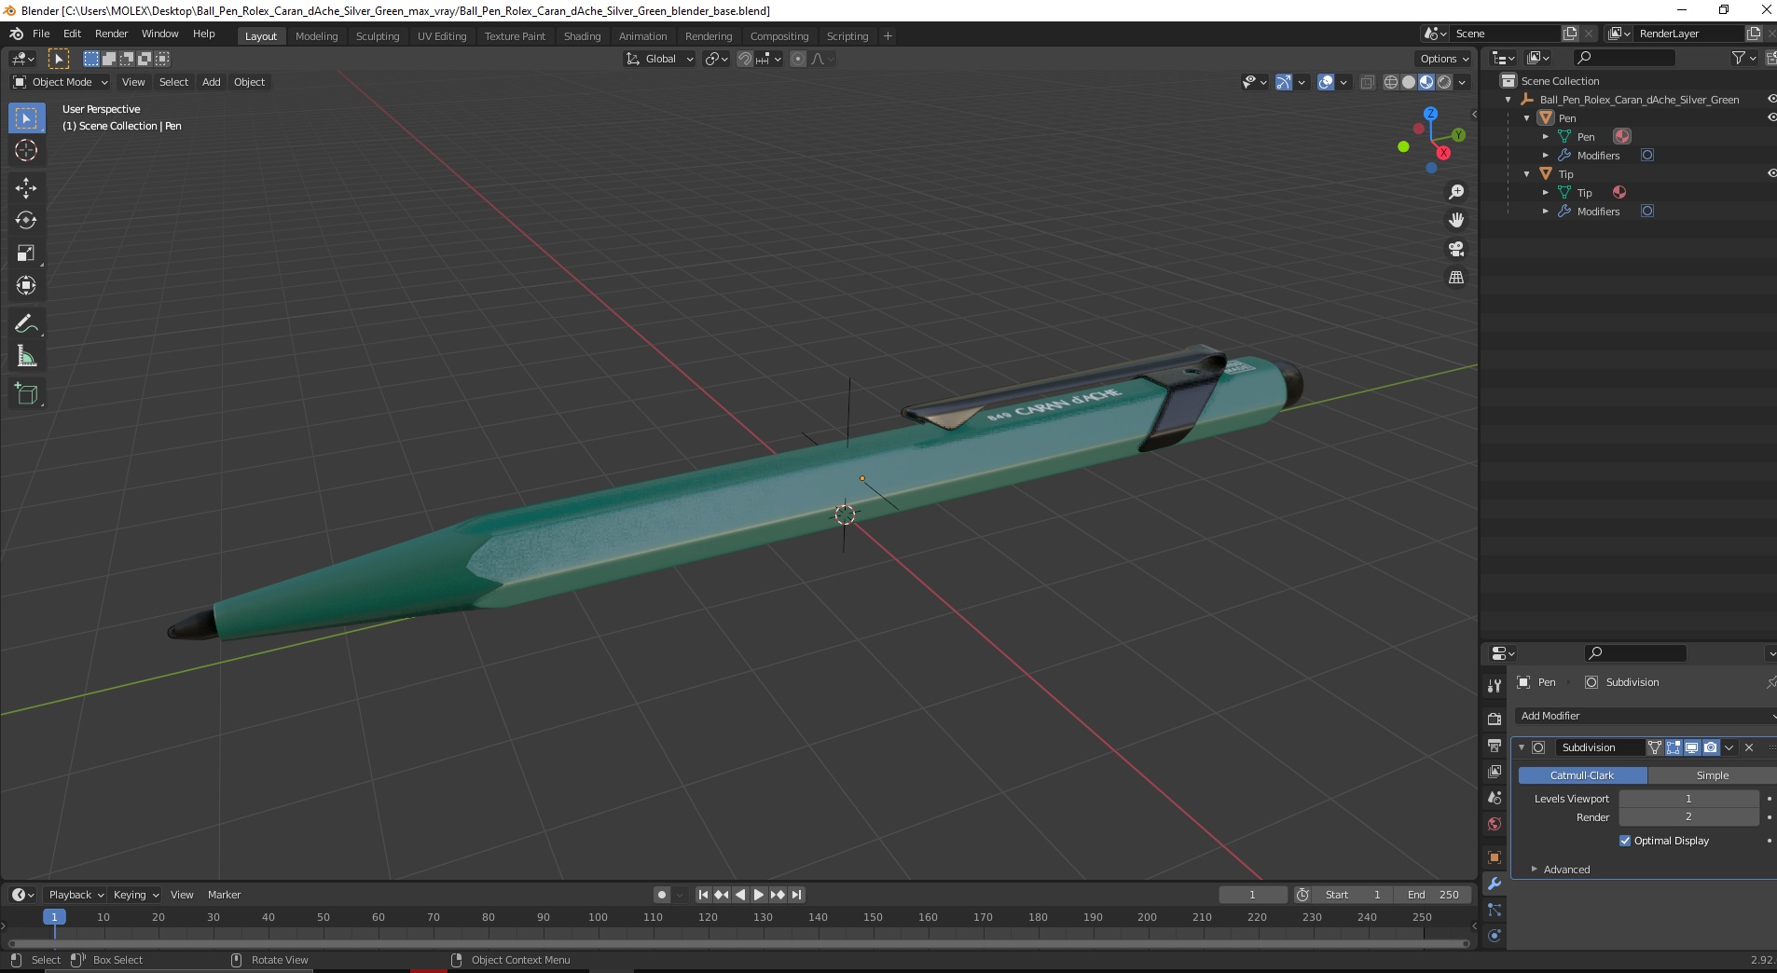Open the Add Modifier dropdown

(x=1646, y=716)
